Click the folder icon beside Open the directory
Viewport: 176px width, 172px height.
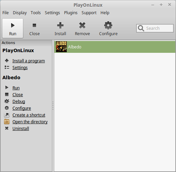[x=7, y=122]
